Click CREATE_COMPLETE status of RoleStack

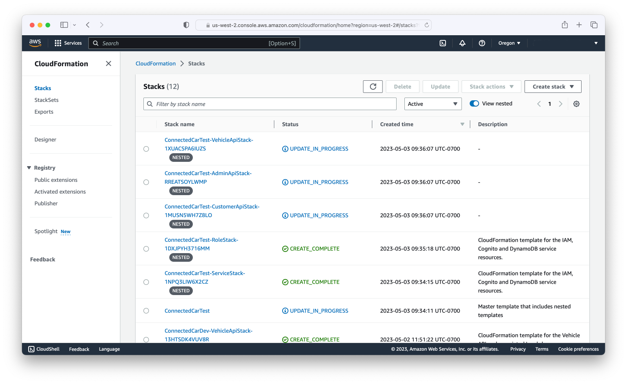click(311, 249)
